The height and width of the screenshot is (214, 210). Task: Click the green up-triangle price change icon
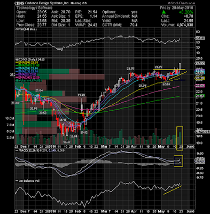(164, 12)
